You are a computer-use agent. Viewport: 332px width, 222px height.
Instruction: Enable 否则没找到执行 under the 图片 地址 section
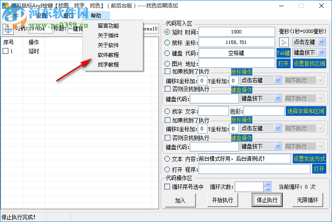tap(167, 89)
